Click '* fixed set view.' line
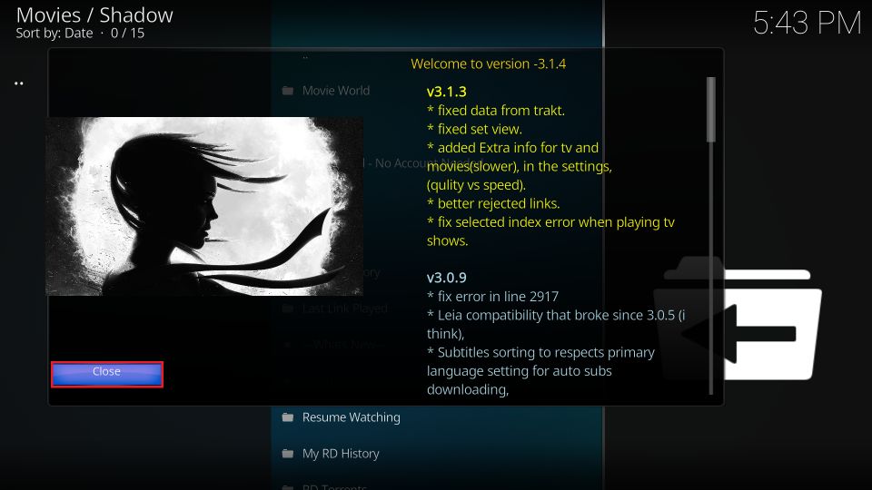 point(474,129)
